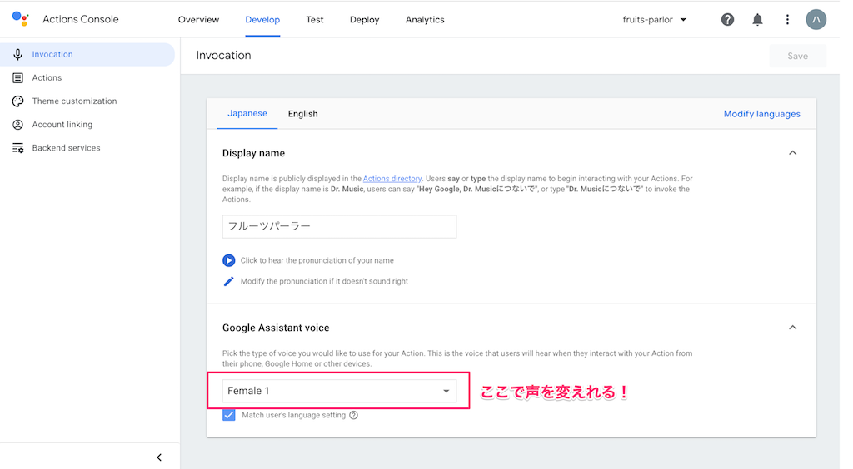Click the Actions Console title
Viewport: 853px width, 469px height.
click(81, 19)
